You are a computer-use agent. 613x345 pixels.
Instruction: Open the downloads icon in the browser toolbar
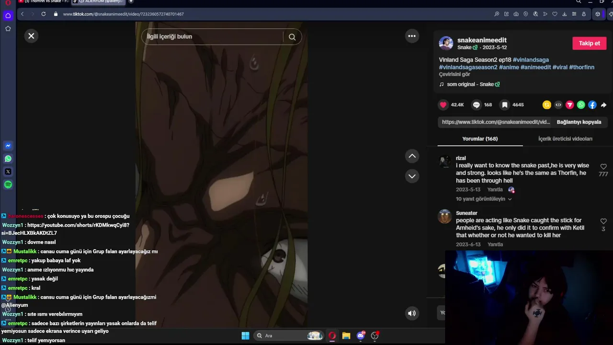coord(565,14)
